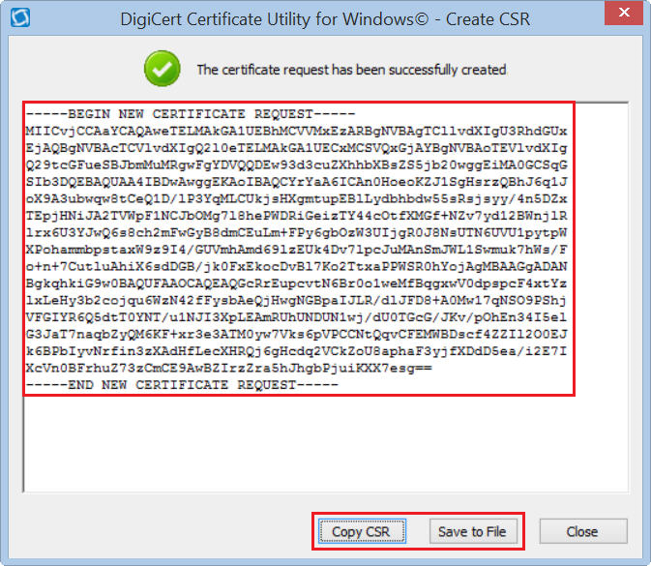Close the Create CSR window with X

tap(624, 13)
